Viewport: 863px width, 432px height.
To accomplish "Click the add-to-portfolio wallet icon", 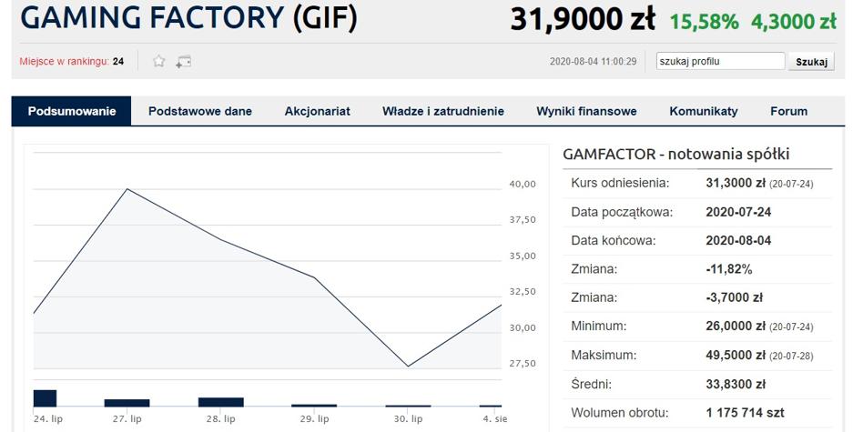I will tap(184, 62).
